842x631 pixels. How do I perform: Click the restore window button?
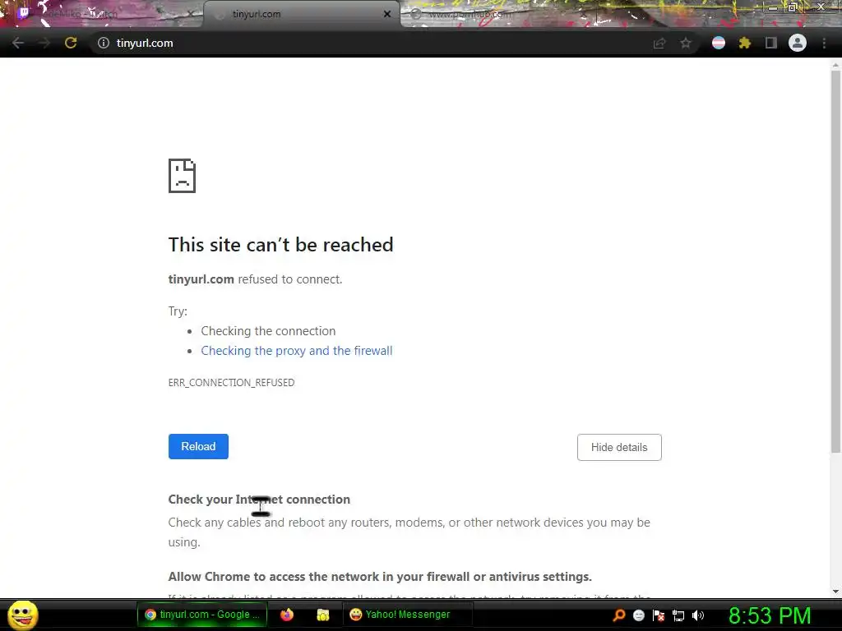click(793, 7)
